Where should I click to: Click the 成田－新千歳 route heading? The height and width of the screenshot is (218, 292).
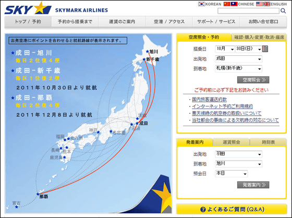[38, 70]
